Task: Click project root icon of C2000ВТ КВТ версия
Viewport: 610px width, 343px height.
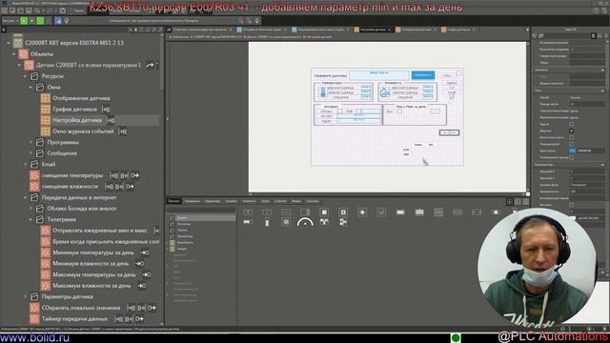Action: point(18,42)
